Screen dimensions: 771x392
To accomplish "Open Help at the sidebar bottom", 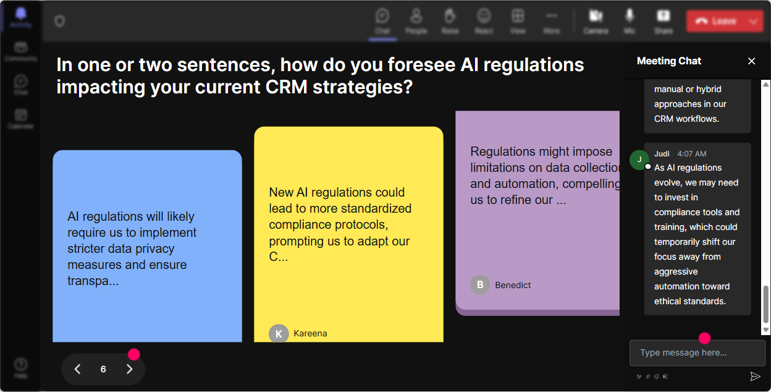I will click(x=21, y=368).
